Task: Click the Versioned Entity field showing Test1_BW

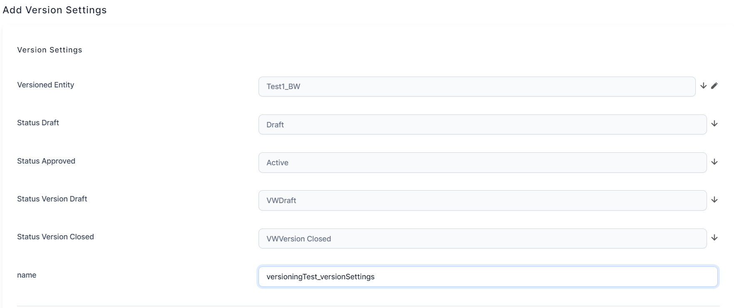Action: click(477, 87)
